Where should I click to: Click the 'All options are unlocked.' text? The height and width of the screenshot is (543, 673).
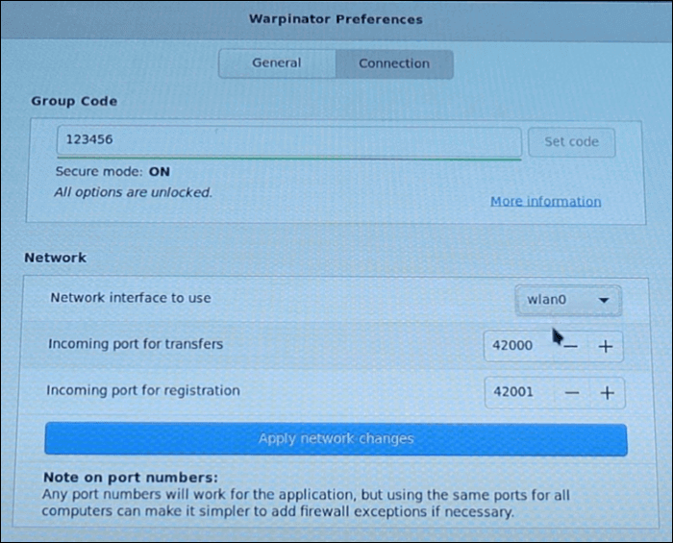pyautogui.click(x=133, y=192)
